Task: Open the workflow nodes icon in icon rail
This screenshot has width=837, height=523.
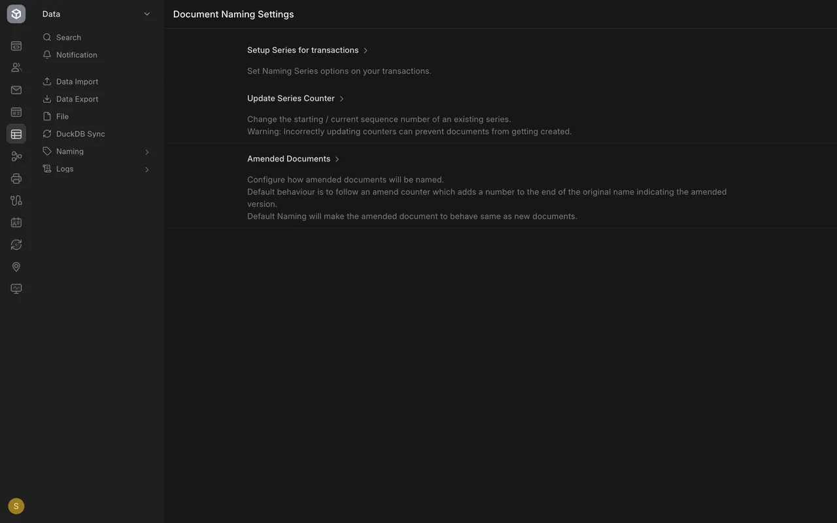Action: (16, 156)
